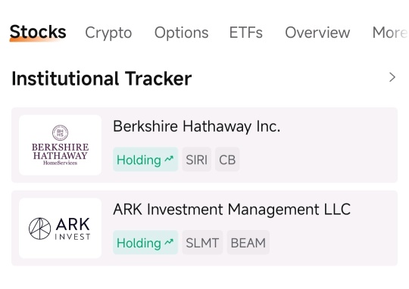
Task: Click the uptrend icon in Berkshire Holding badge
Action: (169, 159)
